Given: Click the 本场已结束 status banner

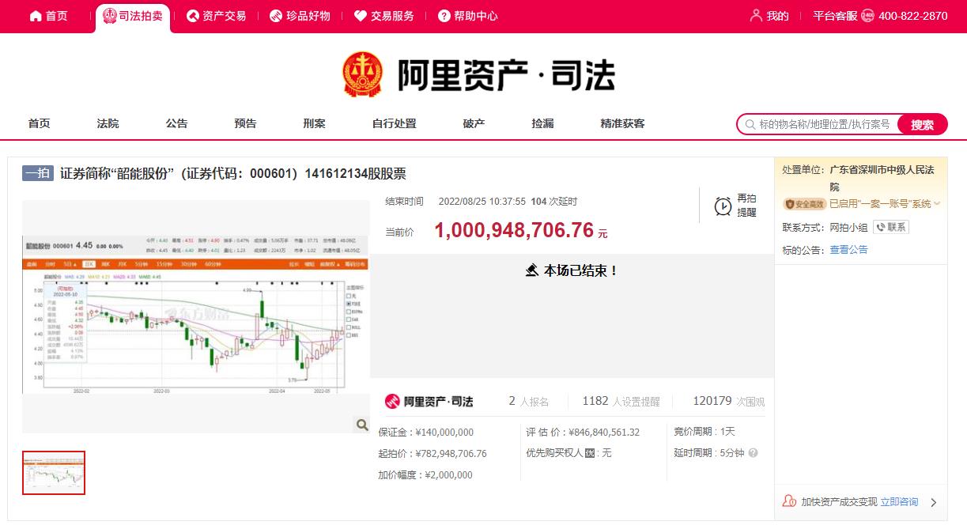Looking at the screenshot, I should pyautogui.click(x=572, y=270).
